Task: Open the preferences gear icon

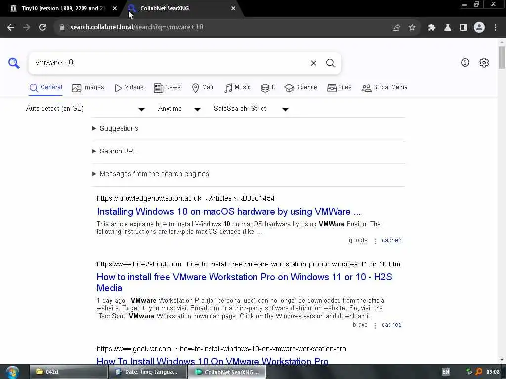Action: tap(484, 63)
